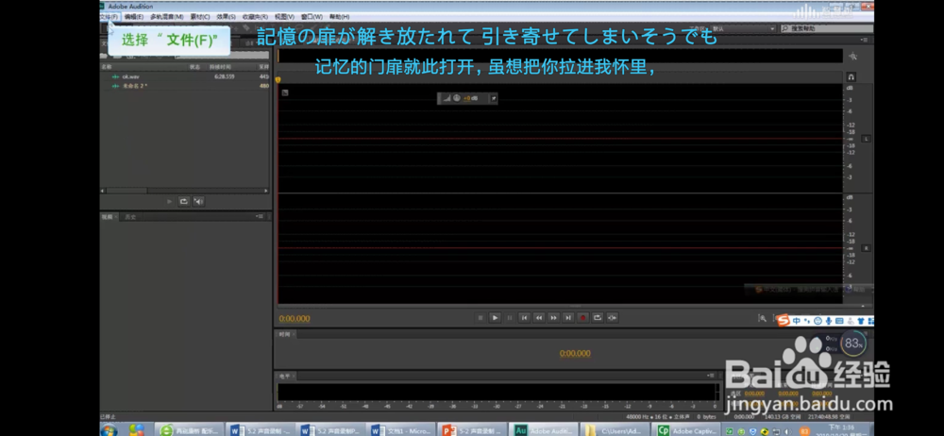The height and width of the screenshot is (436, 944).
Task: Open 文档1 Word document in taskbar
Action: 401,430
